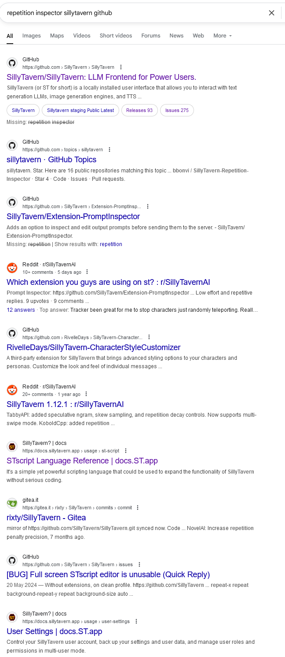
Task: Click 'repetition' in Show results with
Action: pyautogui.click(x=111, y=244)
